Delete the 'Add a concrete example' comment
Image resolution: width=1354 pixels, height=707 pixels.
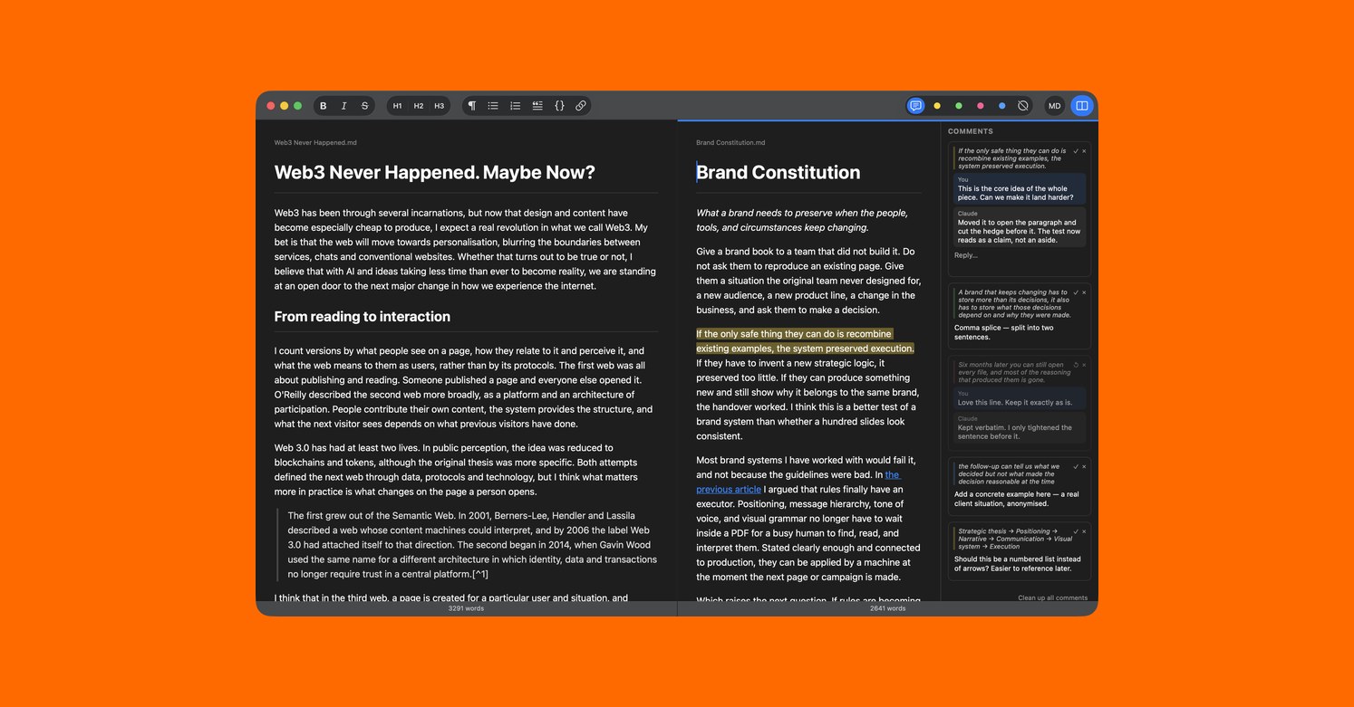click(1084, 466)
